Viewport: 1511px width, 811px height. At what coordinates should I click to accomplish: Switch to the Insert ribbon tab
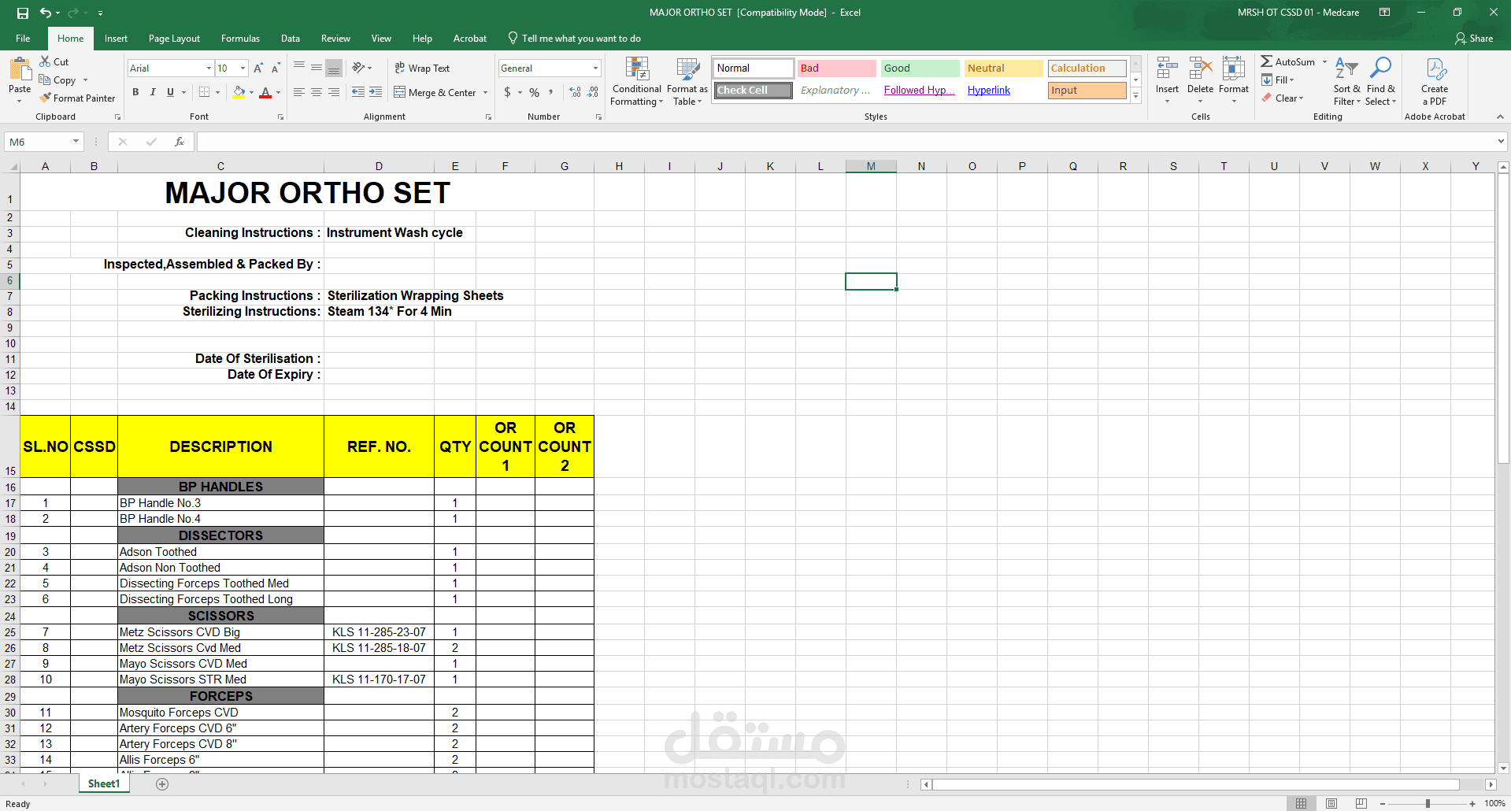(116, 39)
